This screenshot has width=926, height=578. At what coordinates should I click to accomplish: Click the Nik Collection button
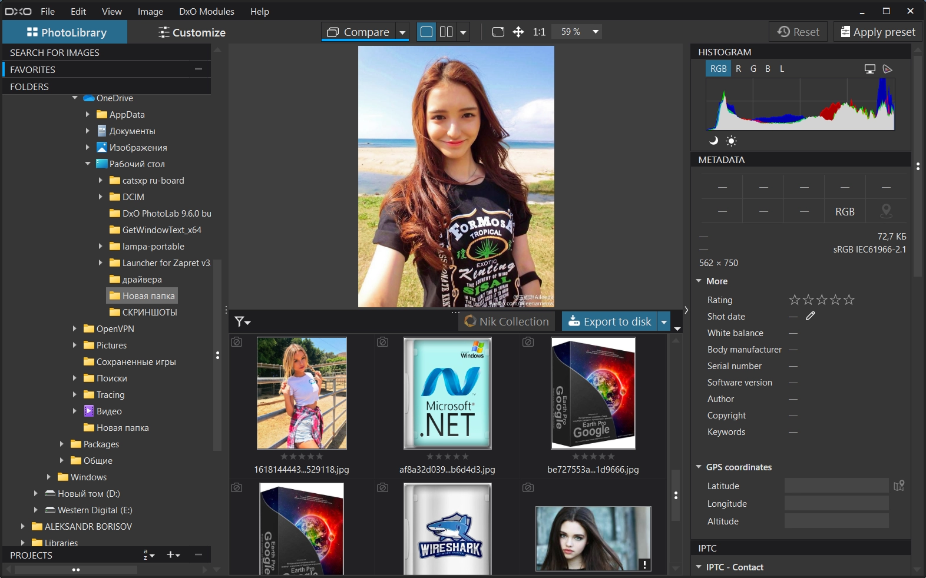pos(507,321)
